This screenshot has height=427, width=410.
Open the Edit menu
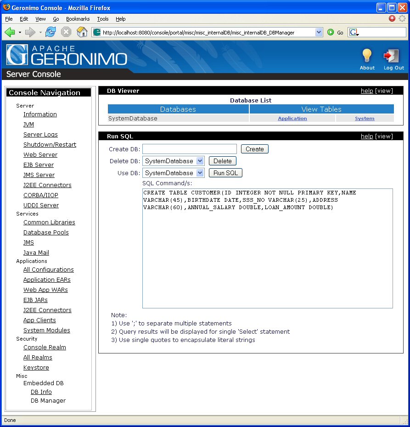tap(24, 19)
